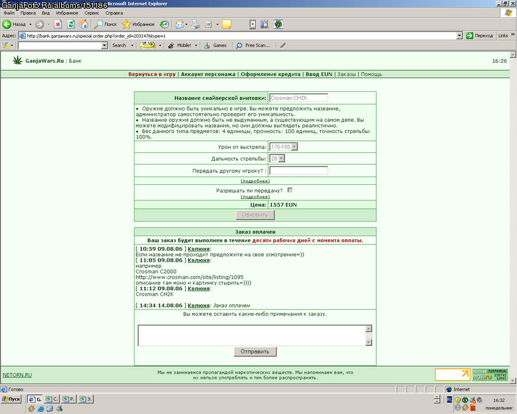Click the Back navigation arrow icon
The image size is (517, 414).
7,24
